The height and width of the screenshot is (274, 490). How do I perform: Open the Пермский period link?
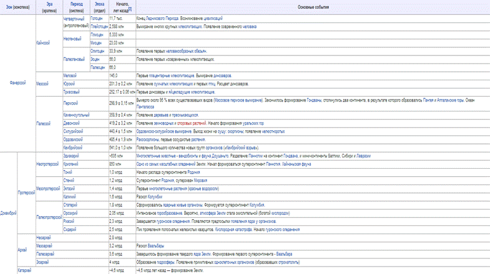click(x=71, y=103)
